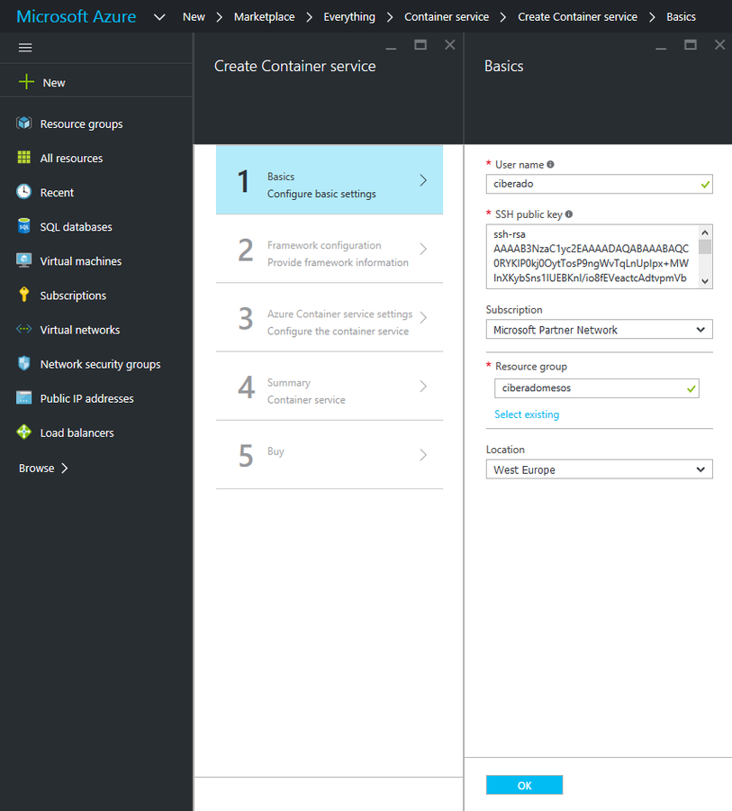Viewport: 732px width, 811px height.
Task: Expand the Browse menu
Action: [43, 468]
